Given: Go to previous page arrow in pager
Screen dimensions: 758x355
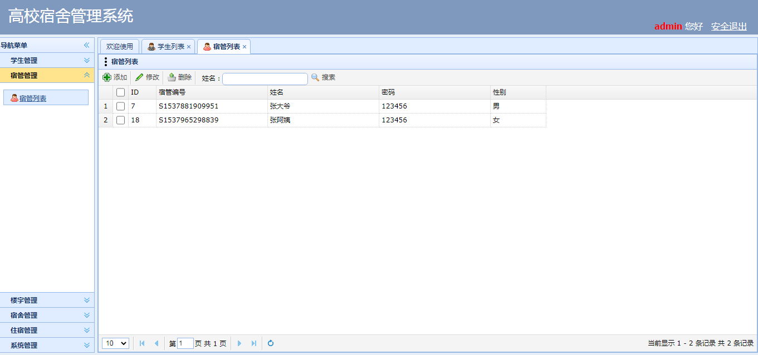Looking at the screenshot, I should pos(157,343).
